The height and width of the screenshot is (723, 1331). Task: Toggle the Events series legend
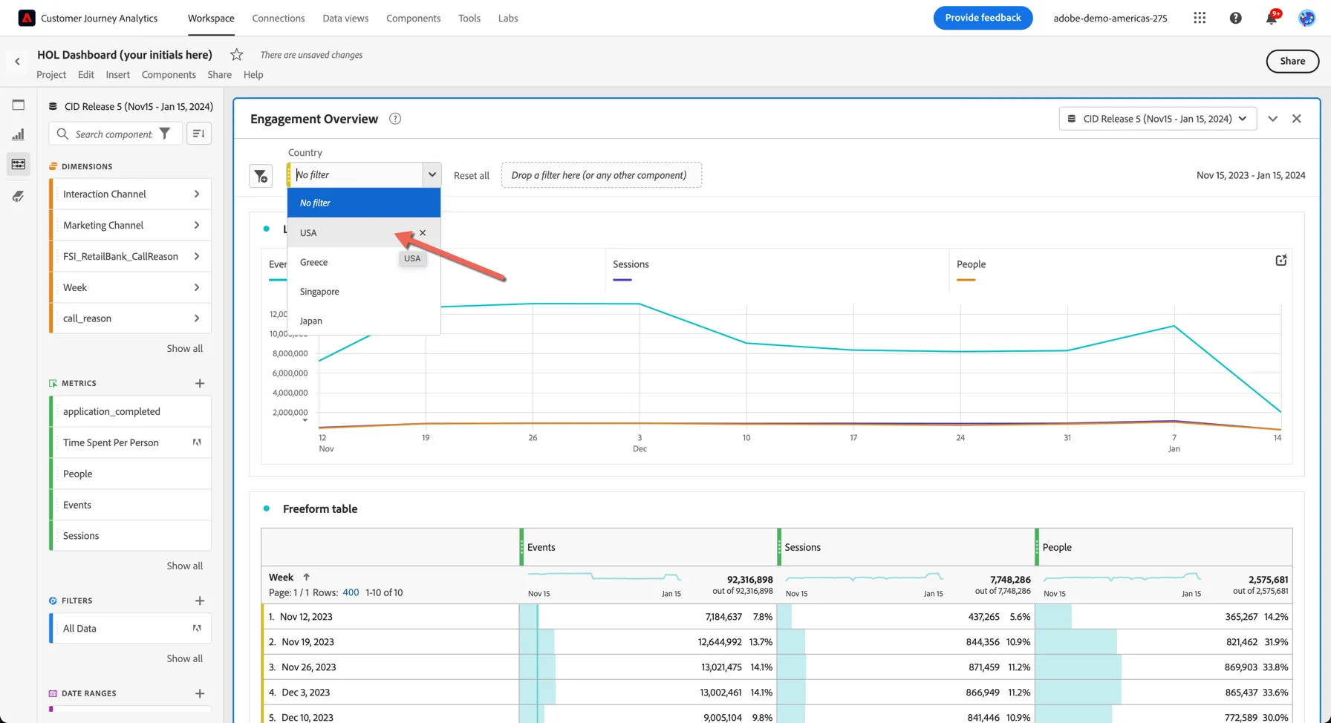(x=278, y=269)
